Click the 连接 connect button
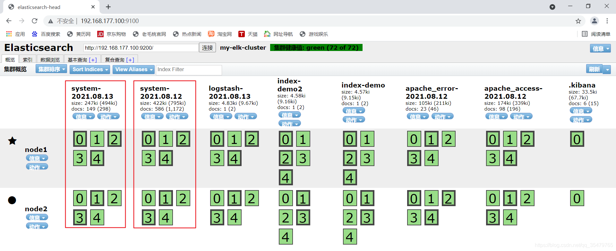This screenshot has width=616, height=251. 207,48
